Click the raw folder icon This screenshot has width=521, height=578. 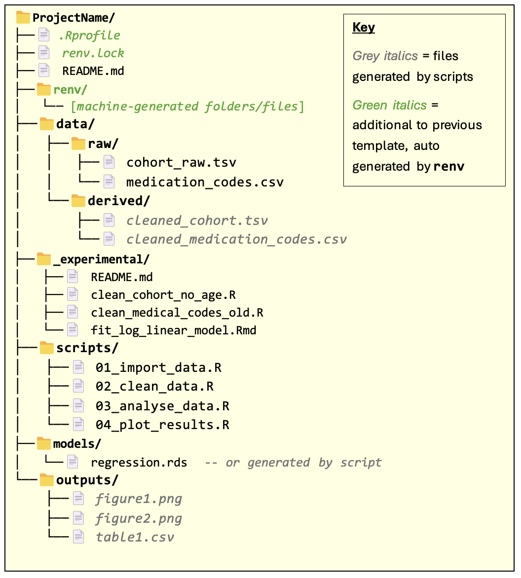pyautogui.click(x=78, y=144)
